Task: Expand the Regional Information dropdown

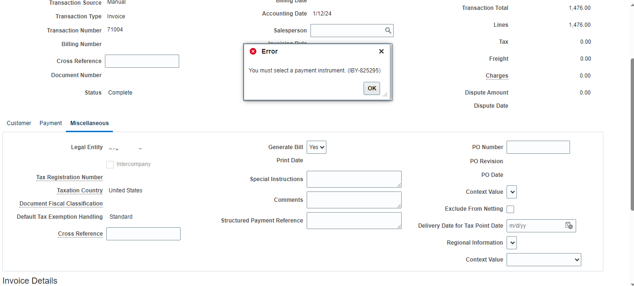Action: (x=511, y=242)
